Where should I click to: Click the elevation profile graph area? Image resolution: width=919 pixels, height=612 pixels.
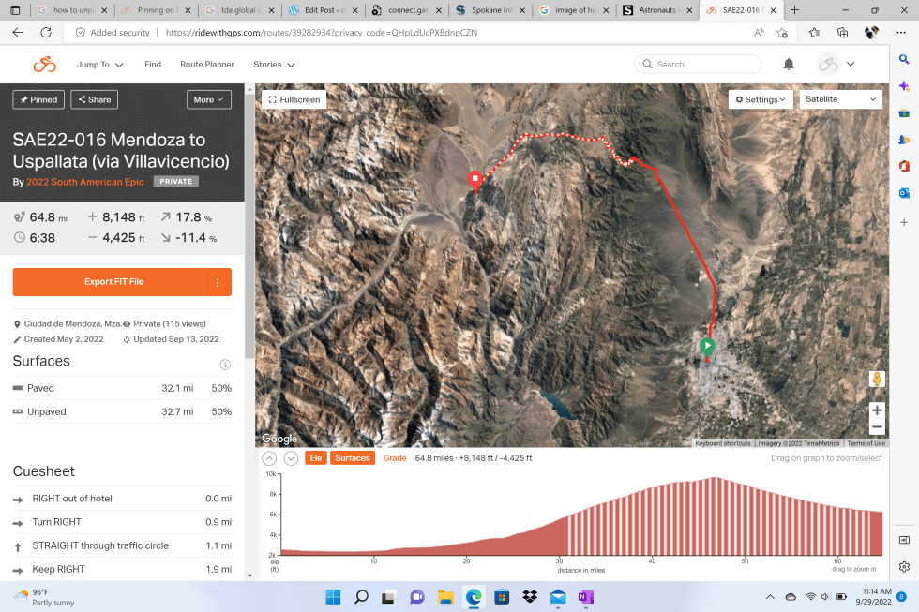(x=581, y=515)
